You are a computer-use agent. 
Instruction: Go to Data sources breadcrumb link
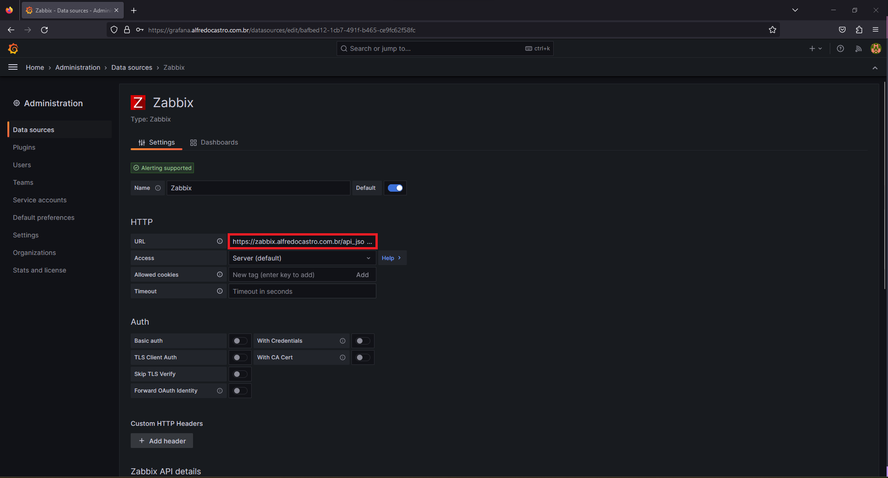click(132, 67)
